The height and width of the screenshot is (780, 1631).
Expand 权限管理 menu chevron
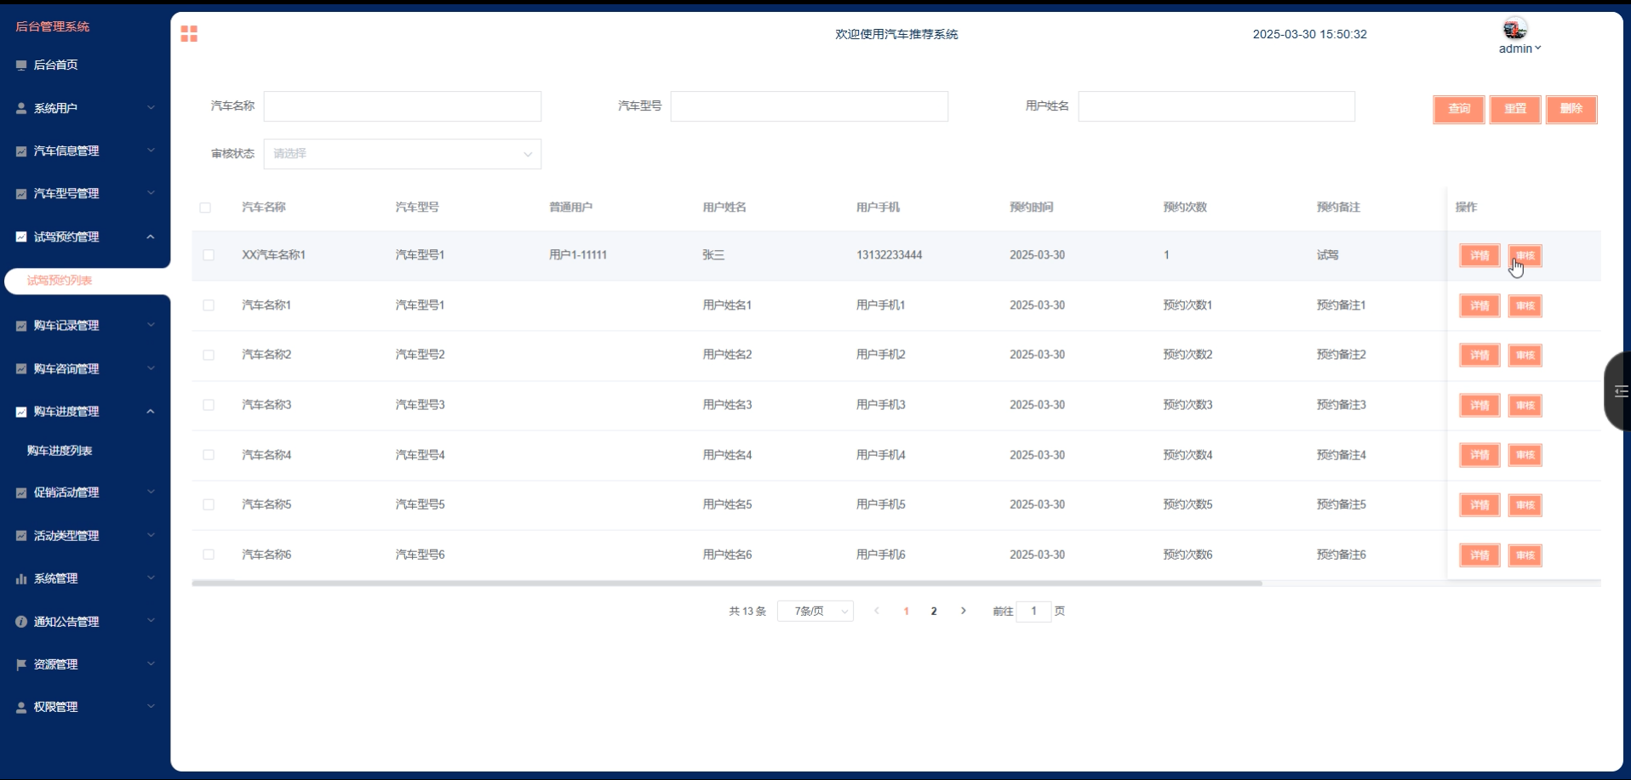pos(151,707)
